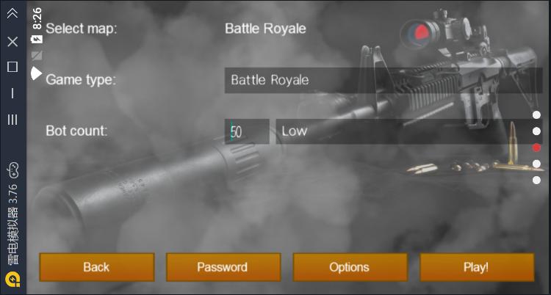Select the red active page dot
This screenshot has height=295, width=551.
[x=536, y=147]
